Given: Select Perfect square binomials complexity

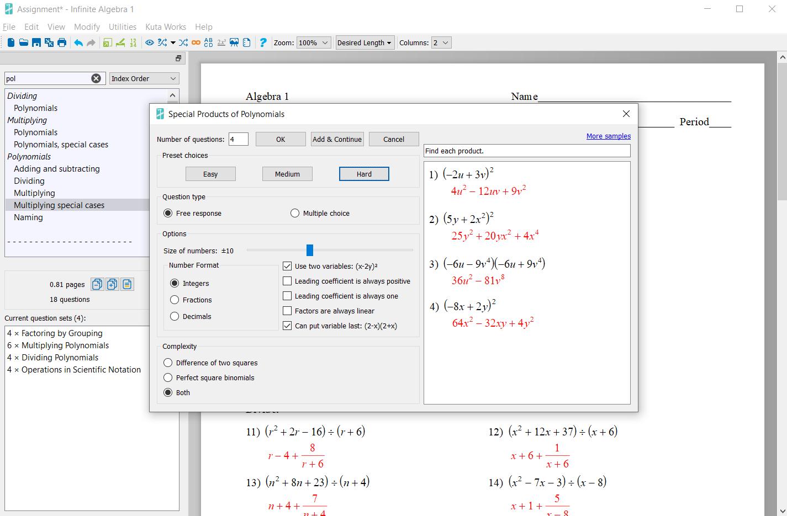Looking at the screenshot, I should coord(168,377).
